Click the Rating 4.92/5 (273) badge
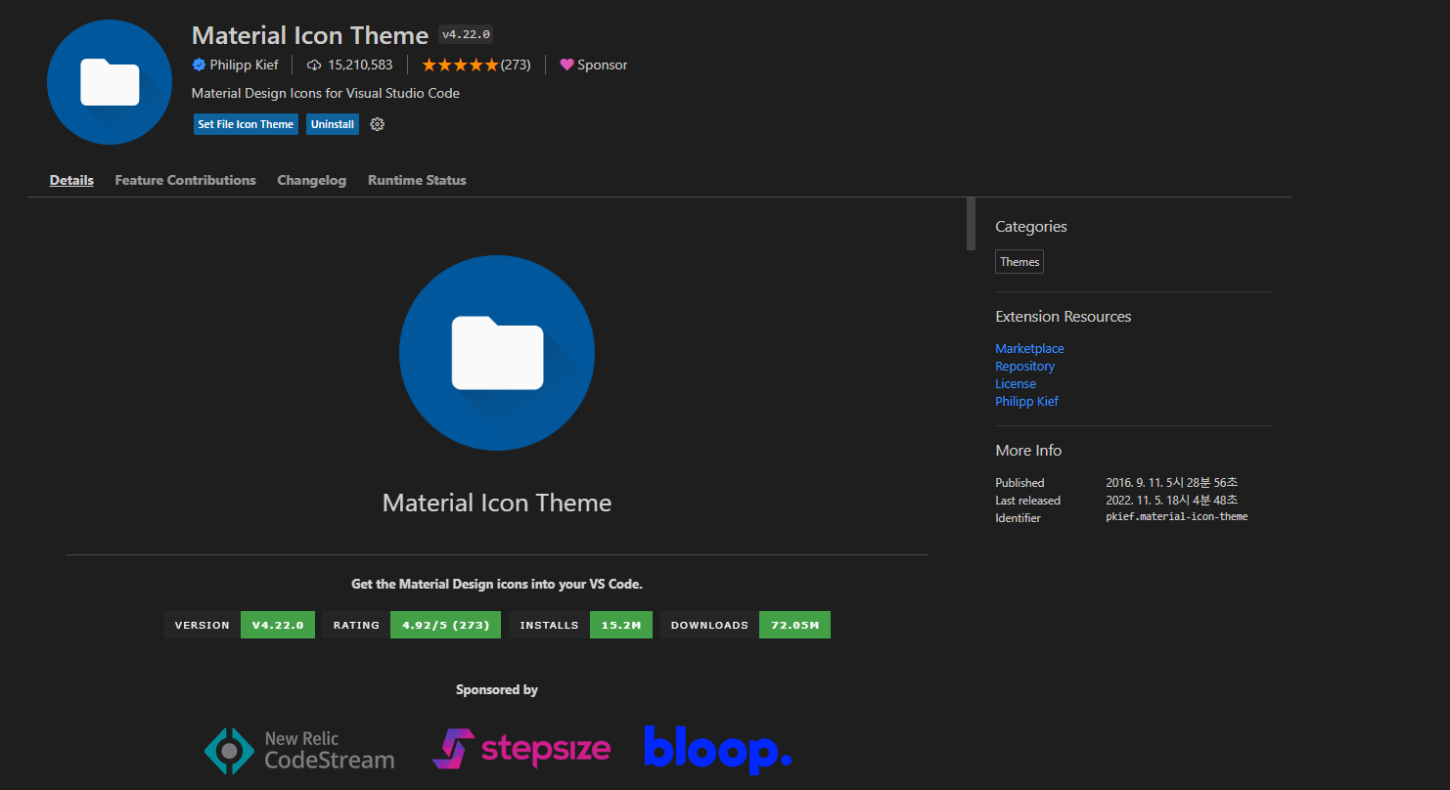The width and height of the screenshot is (1450, 790). (412, 625)
